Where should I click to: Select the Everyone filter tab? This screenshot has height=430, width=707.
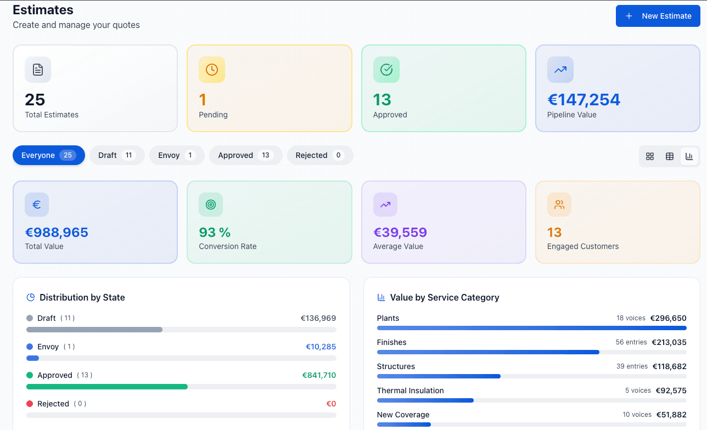49,155
